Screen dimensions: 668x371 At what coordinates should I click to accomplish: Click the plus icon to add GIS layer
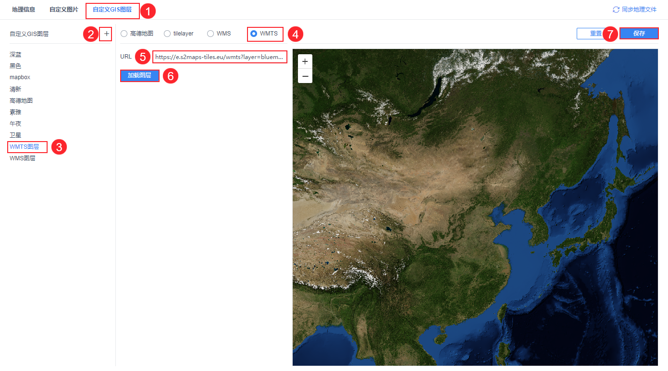click(x=106, y=34)
